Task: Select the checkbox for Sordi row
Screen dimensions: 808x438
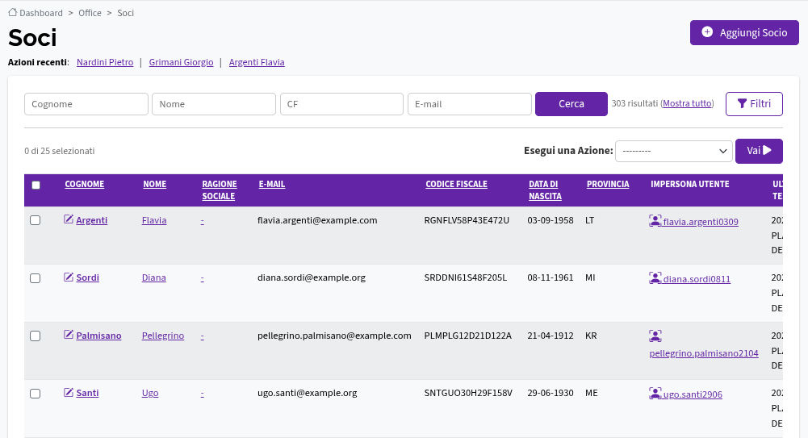Action: tap(35, 278)
